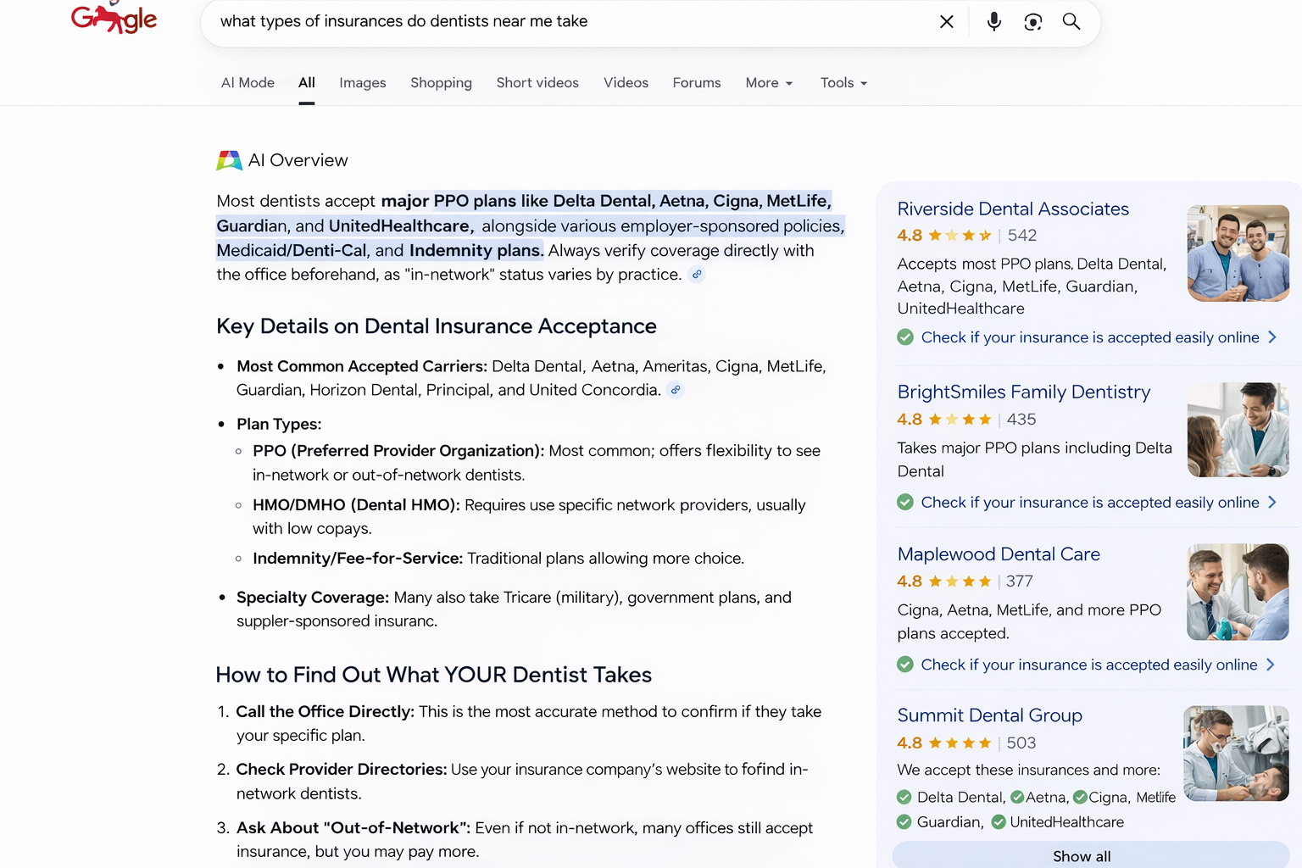This screenshot has height=868, width=1302.
Task: Click the green check icon beside UnitedHealthcare
Action: click(x=999, y=821)
